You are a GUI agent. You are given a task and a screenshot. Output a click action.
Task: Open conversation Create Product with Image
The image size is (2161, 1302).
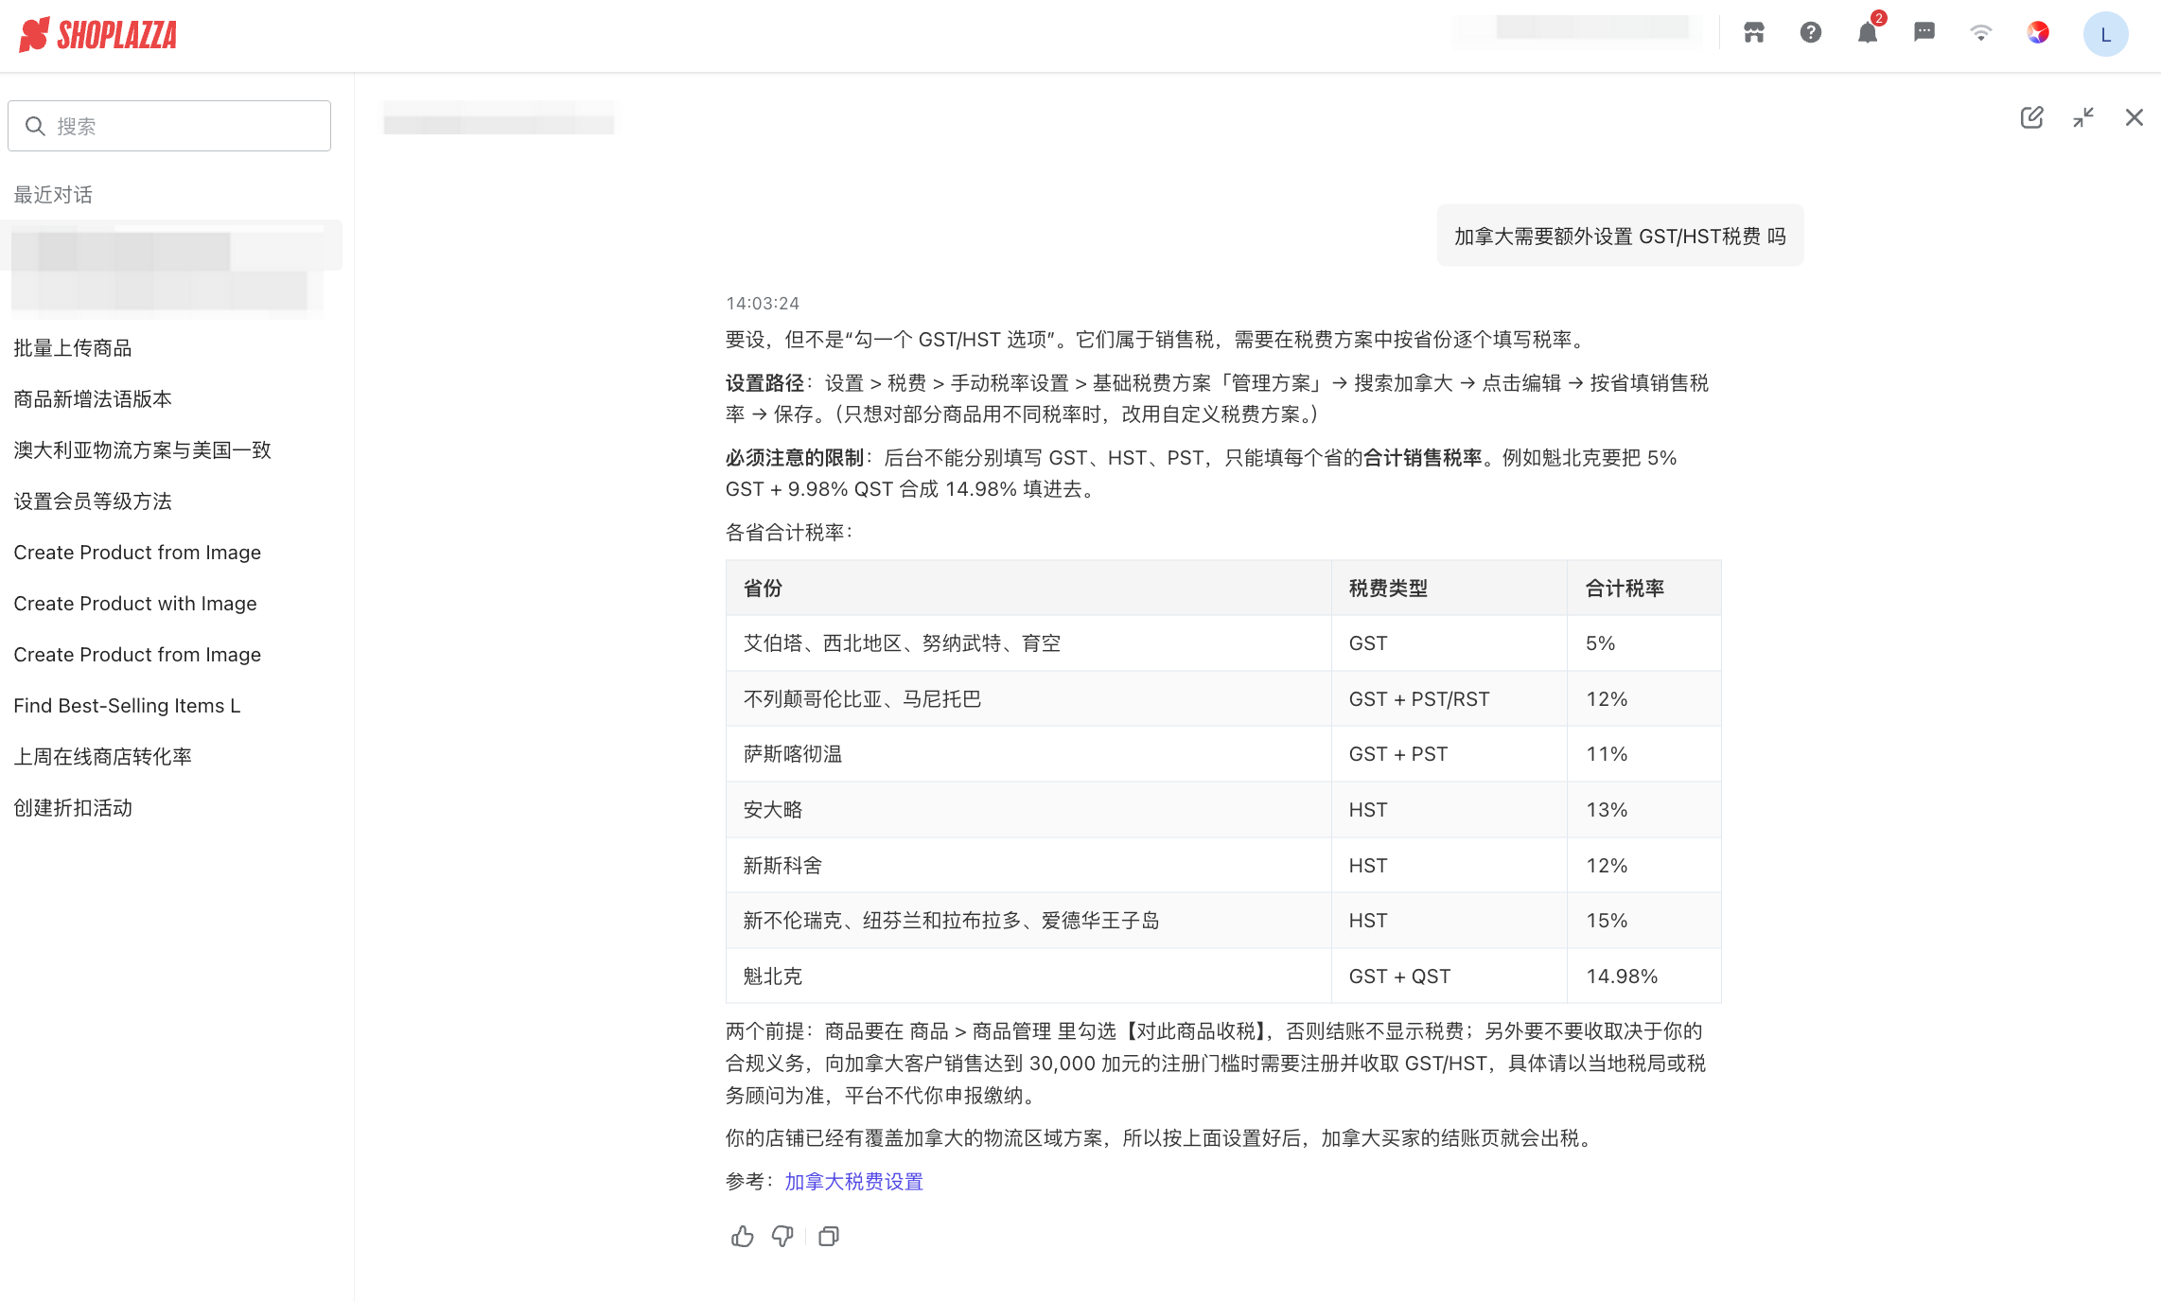point(135,604)
